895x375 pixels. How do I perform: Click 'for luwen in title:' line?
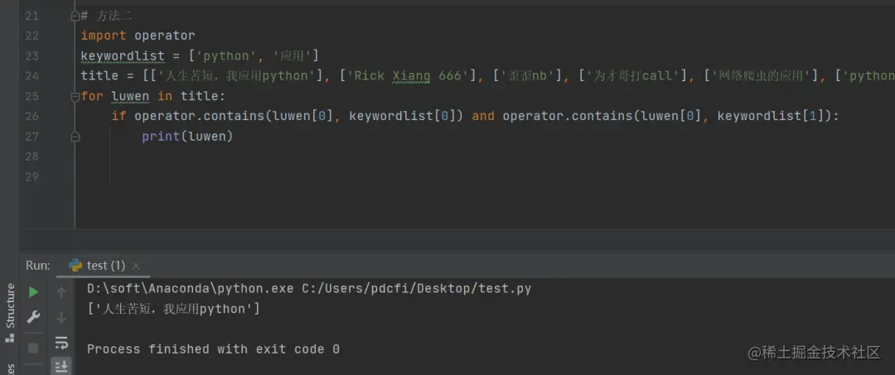pyautogui.click(x=153, y=96)
